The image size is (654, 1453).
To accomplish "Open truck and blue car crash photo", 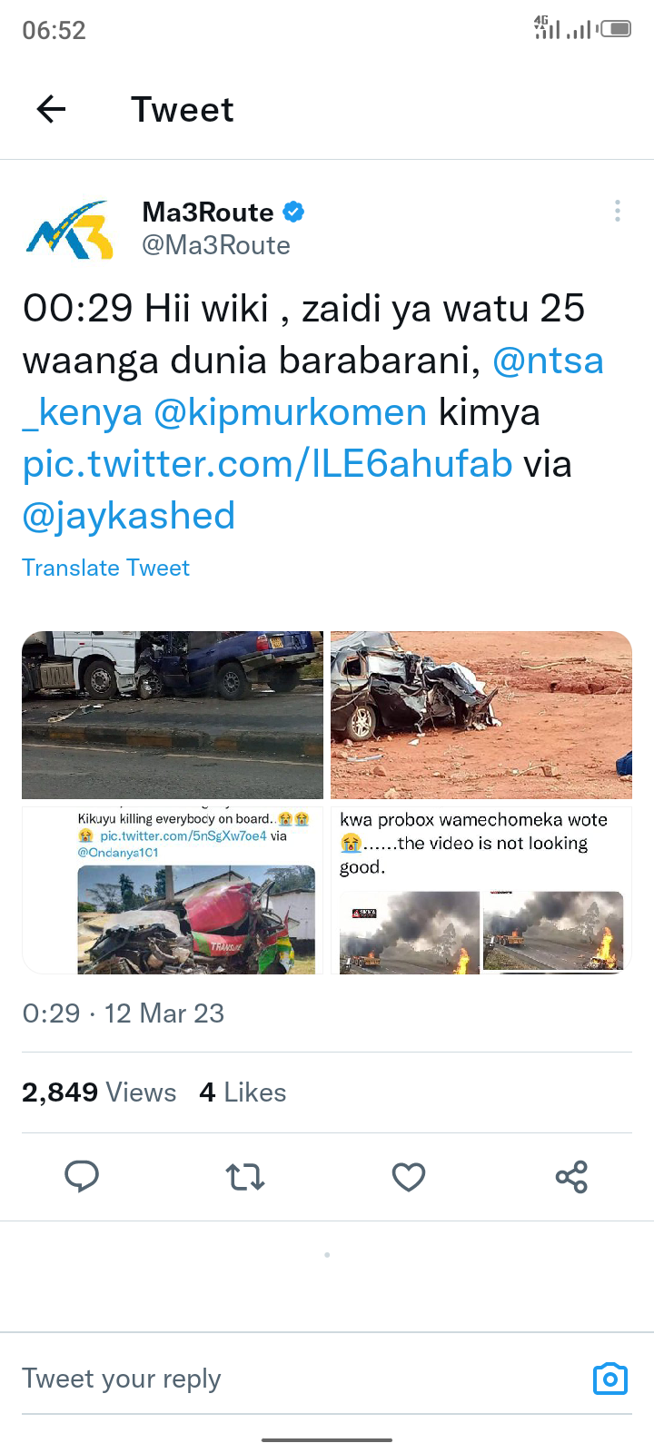I will click(x=173, y=715).
